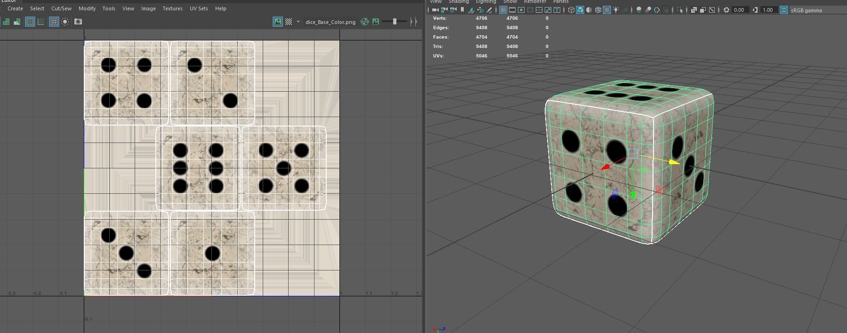Image resolution: width=847 pixels, height=333 pixels.
Task: Click the gamma value field 1.00
Action: pos(769,10)
